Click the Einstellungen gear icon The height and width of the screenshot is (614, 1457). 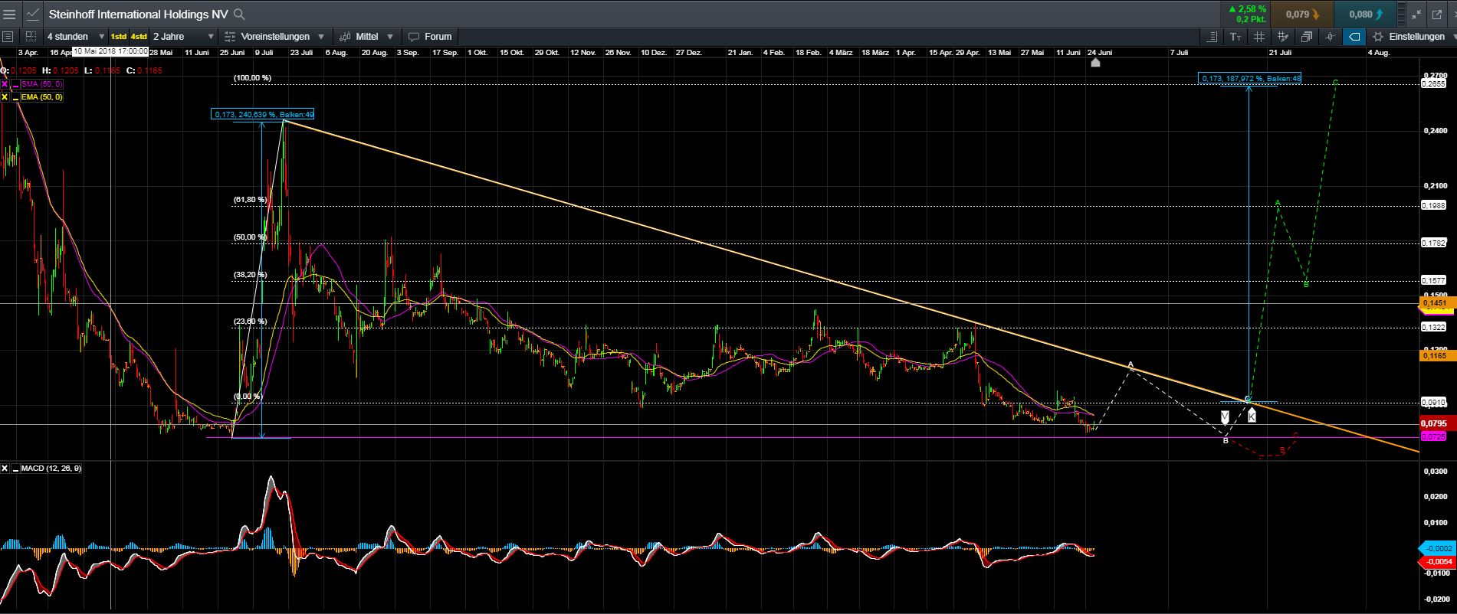point(1378,36)
